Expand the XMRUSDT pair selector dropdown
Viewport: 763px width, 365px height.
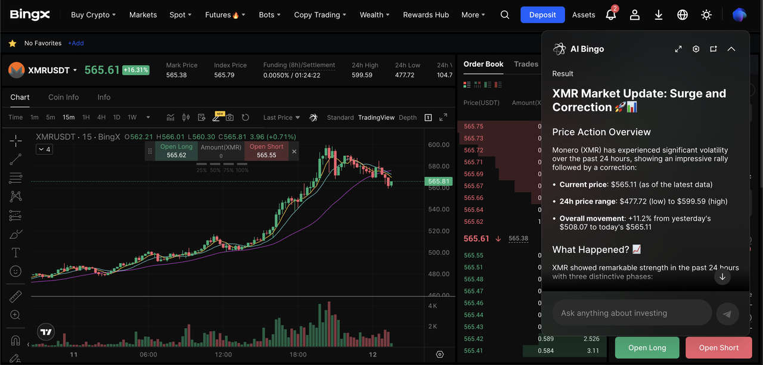[75, 70]
